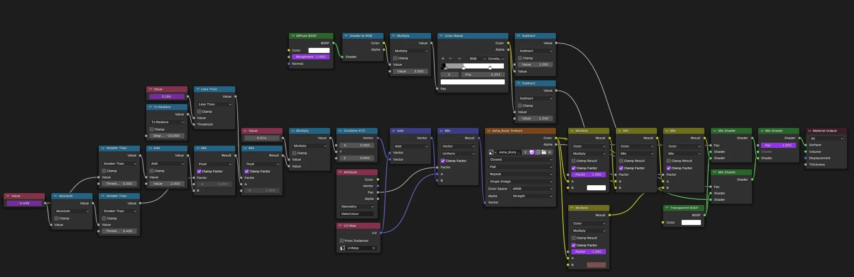
Task: Click the new image copy icon
Action: click(x=538, y=152)
